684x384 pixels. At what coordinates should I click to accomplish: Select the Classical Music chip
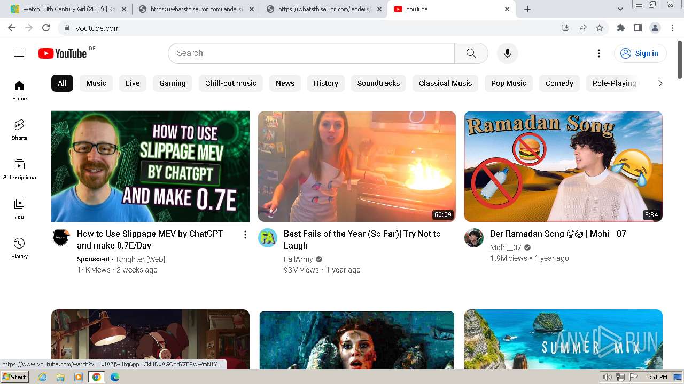click(445, 83)
